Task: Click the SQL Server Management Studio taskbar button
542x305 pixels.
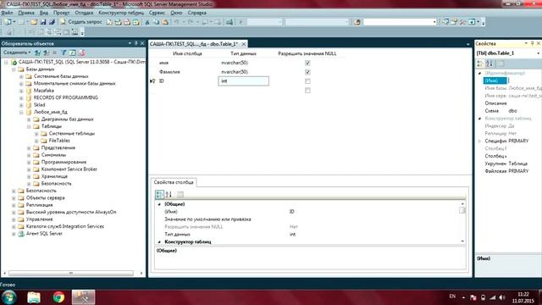Action: [83, 297]
